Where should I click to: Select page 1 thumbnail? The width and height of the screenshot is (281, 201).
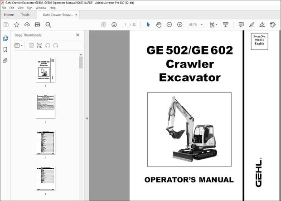[x=45, y=70]
